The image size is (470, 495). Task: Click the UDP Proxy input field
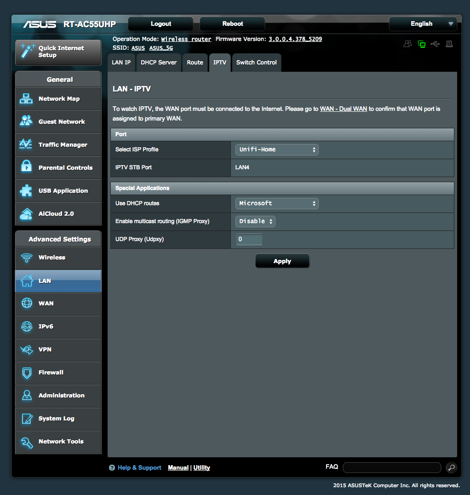(249, 239)
